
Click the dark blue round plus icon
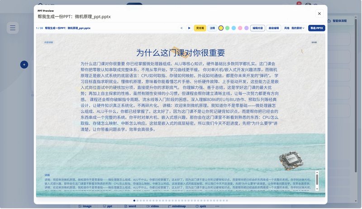point(24,65)
